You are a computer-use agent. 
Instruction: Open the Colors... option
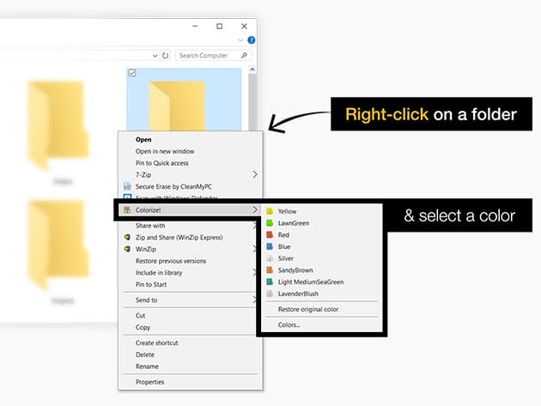289,324
